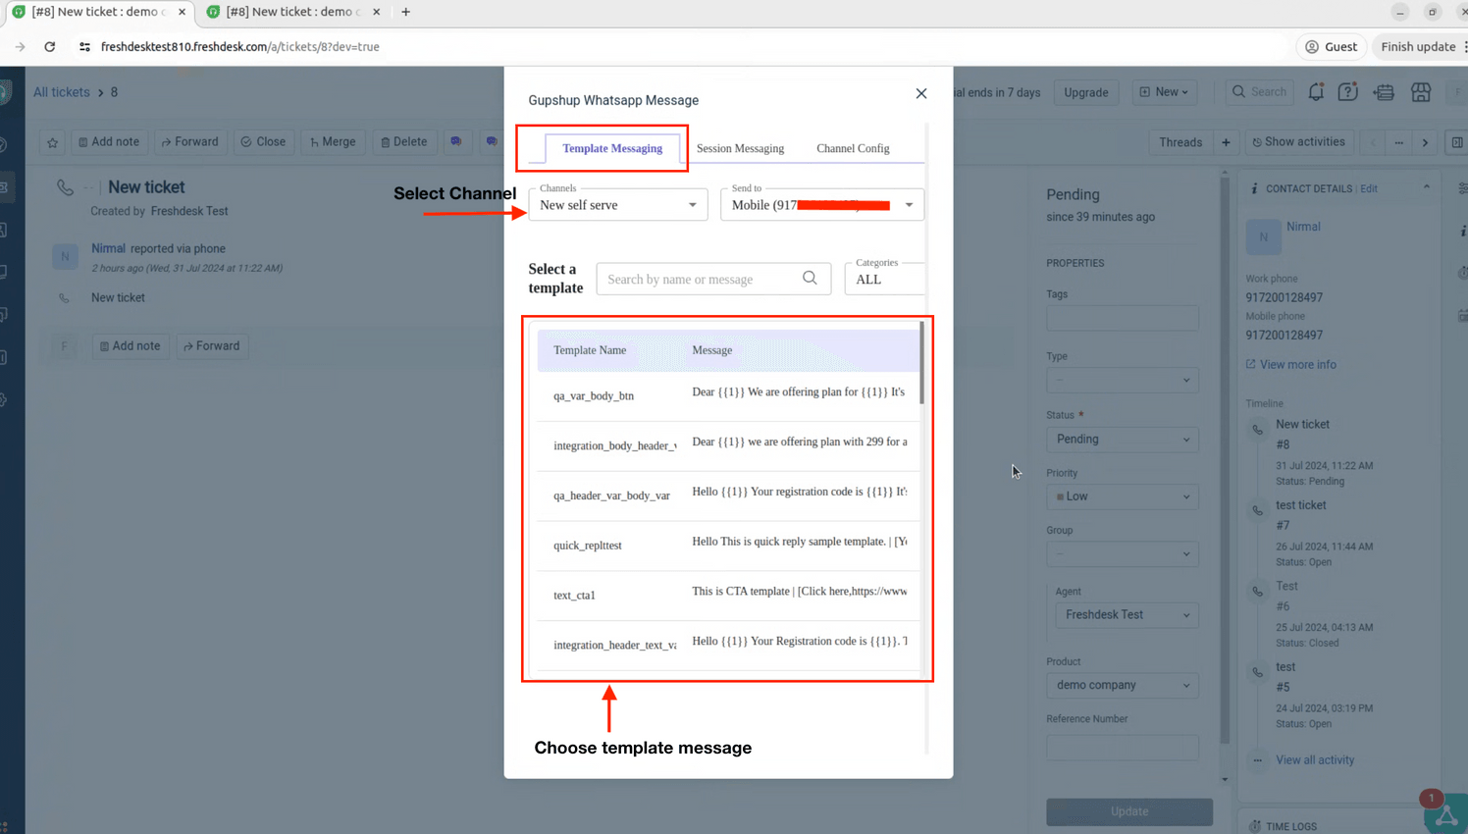Switch to the Channel Config tab
Screen dimensions: 1468x834
pos(852,148)
